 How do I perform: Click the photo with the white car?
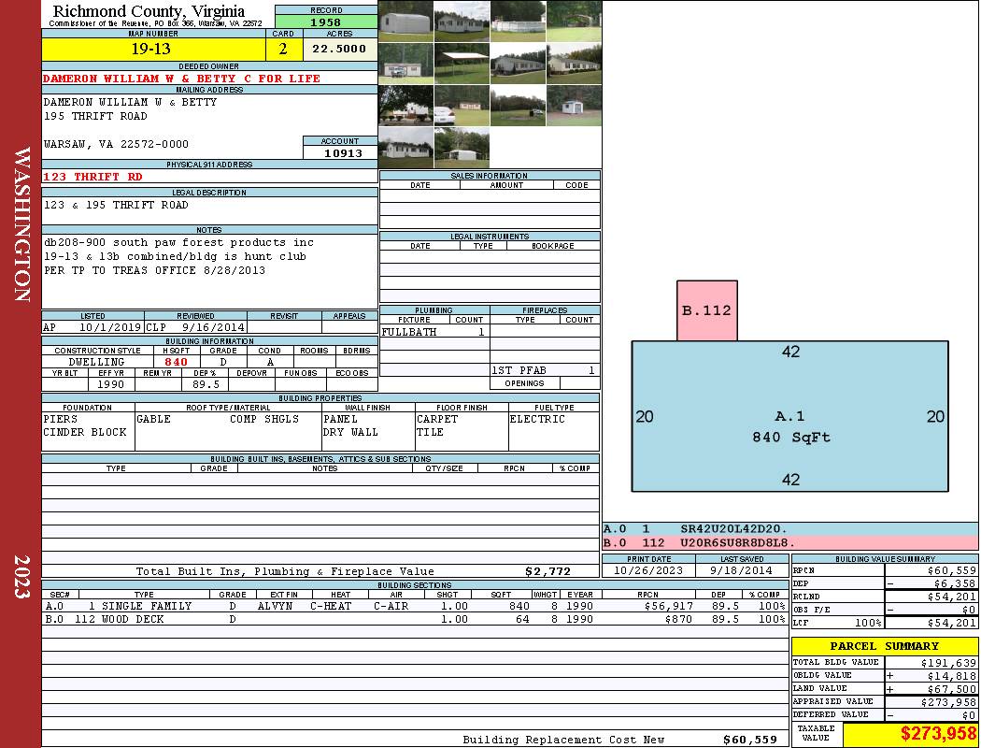point(462,105)
